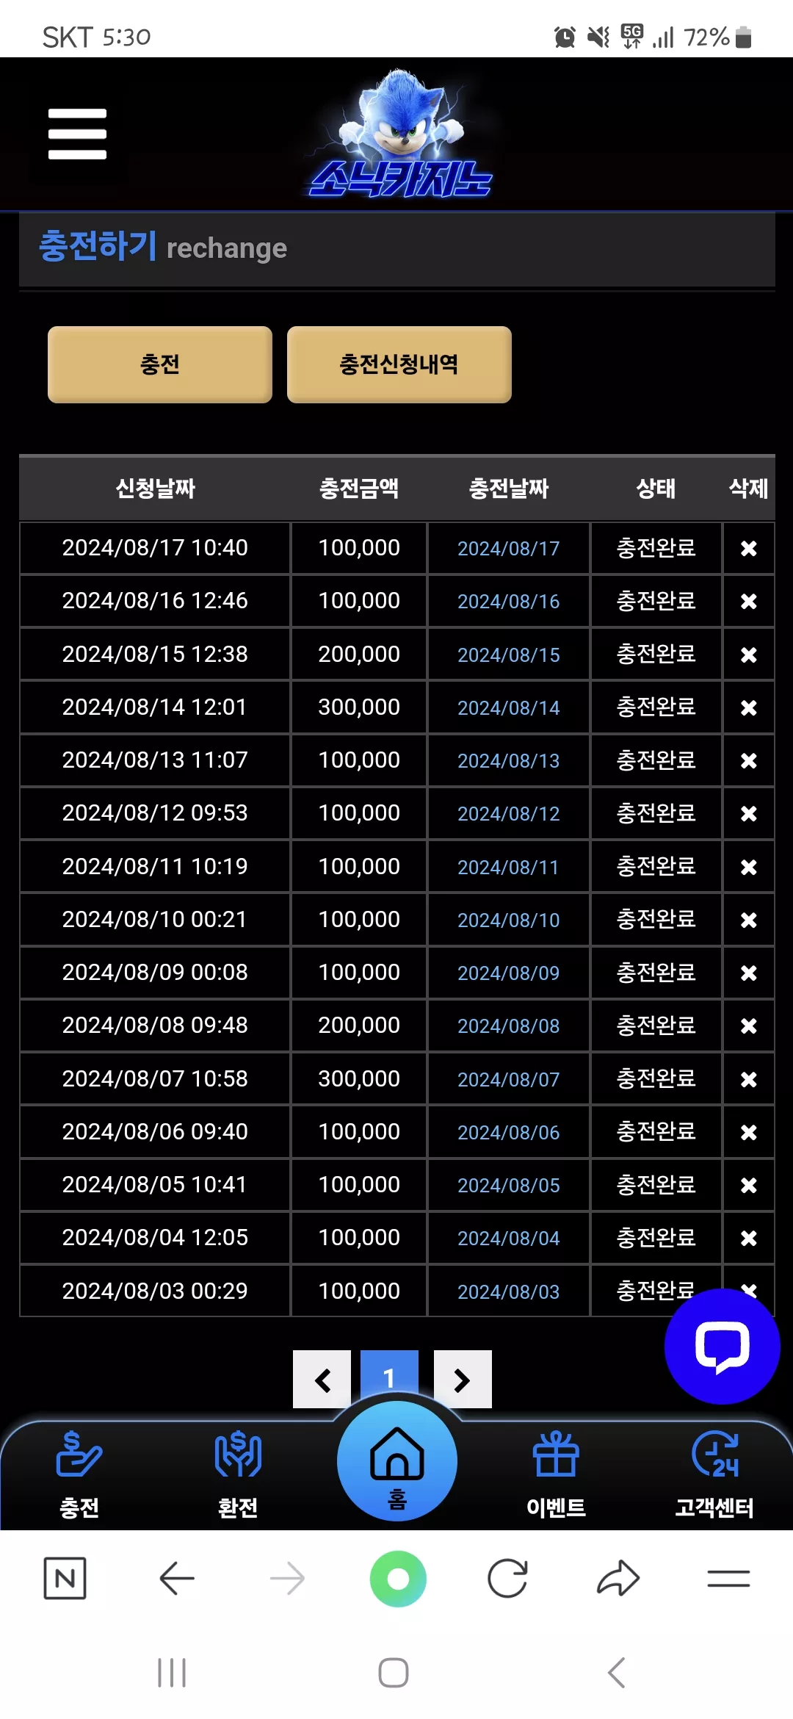The height and width of the screenshot is (1719, 793).
Task: Tap the browser share arrow icon
Action: coord(618,1578)
